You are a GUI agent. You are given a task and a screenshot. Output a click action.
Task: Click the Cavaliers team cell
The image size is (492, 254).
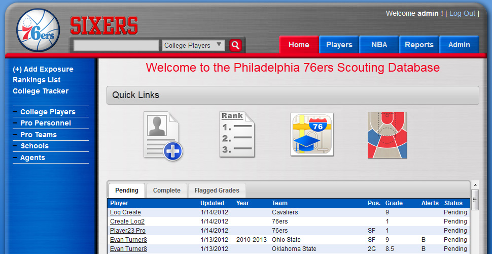pyautogui.click(x=285, y=212)
